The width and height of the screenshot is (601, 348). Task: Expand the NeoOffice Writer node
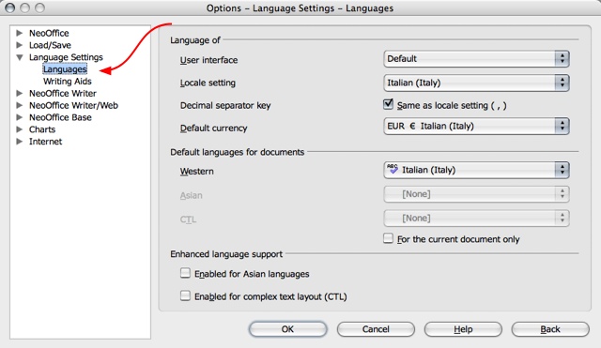click(19, 94)
